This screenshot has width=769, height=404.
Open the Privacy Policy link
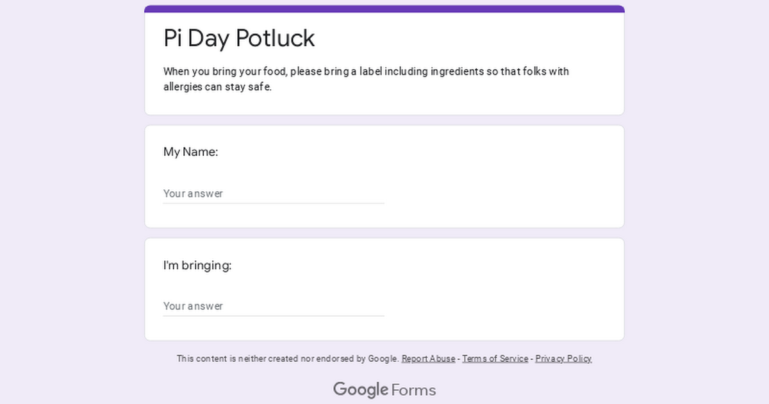click(564, 358)
